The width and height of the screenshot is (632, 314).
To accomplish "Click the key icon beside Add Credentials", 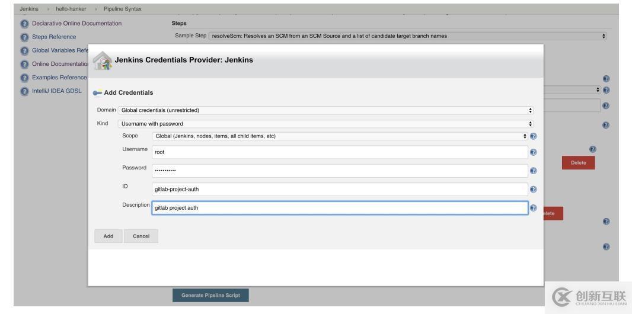I will pyautogui.click(x=97, y=92).
